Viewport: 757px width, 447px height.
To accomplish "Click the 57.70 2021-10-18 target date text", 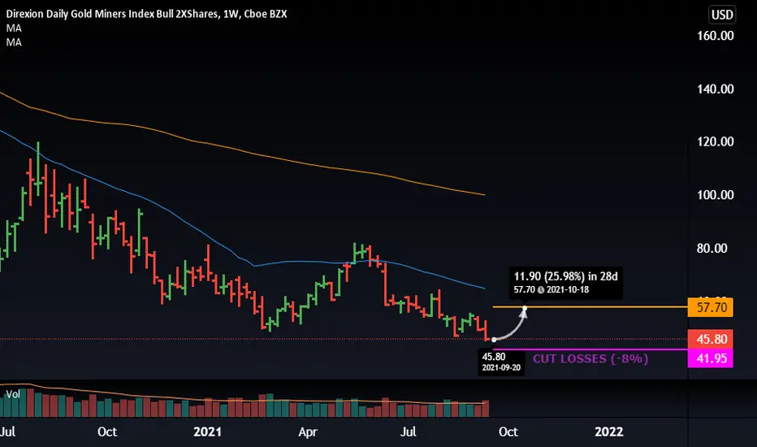I will click(552, 289).
